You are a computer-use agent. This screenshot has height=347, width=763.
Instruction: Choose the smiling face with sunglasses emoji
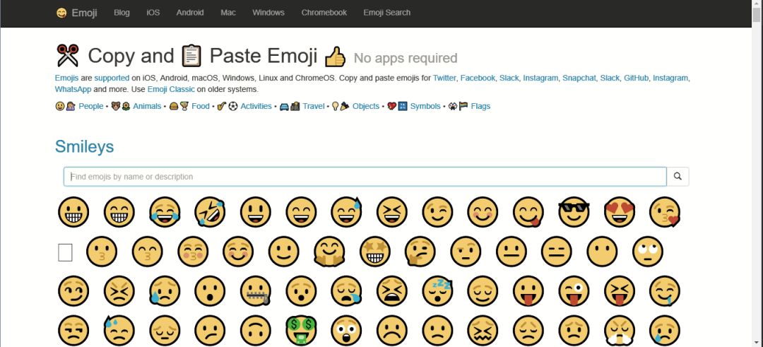(574, 212)
